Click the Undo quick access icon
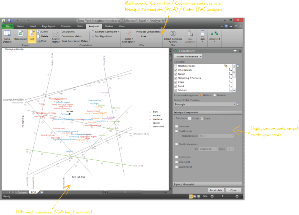This screenshot has width=299, height=215. [x=14, y=21]
